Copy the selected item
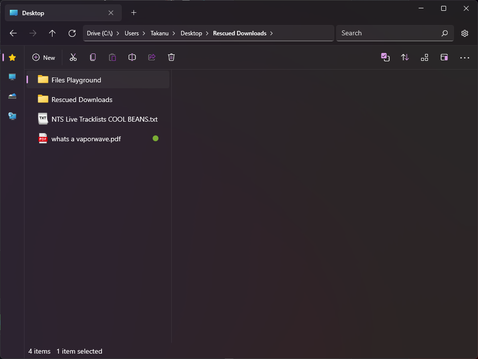Image resolution: width=478 pixels, height=359 pixels. [93, 57]
